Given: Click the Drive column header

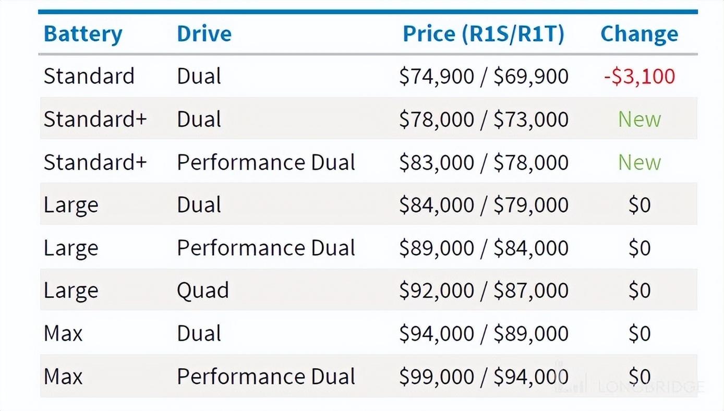Looking at the screenshot, I should point(204,34).
